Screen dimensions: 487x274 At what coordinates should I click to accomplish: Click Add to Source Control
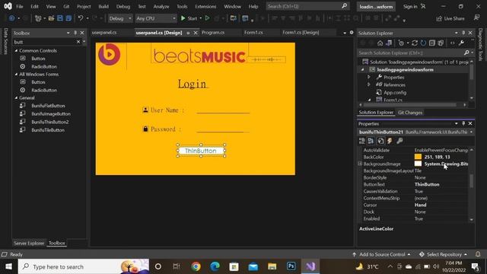(382, 254)
